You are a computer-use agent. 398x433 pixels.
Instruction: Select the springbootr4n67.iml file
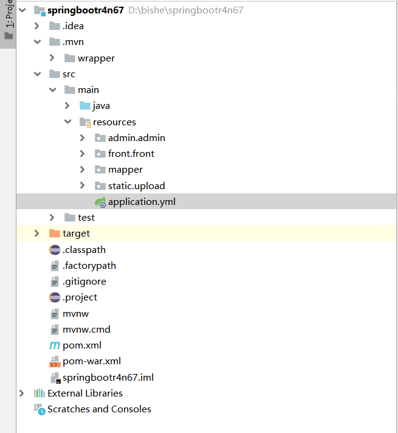point(108,377)
